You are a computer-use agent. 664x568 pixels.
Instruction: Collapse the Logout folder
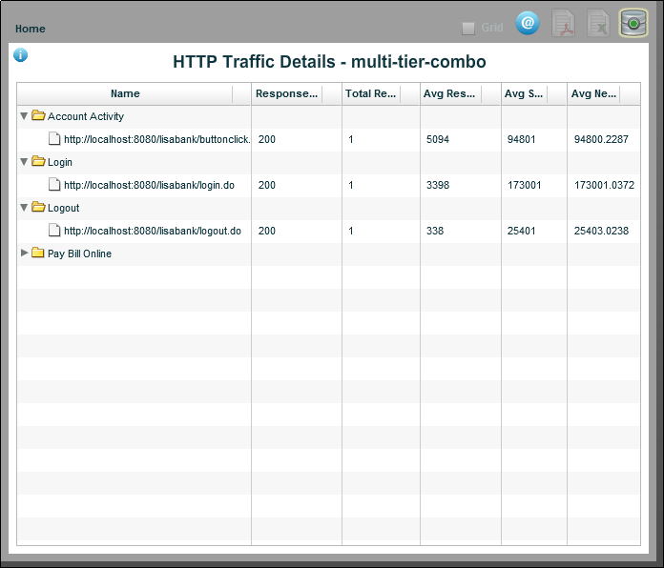tap(24, 207)
